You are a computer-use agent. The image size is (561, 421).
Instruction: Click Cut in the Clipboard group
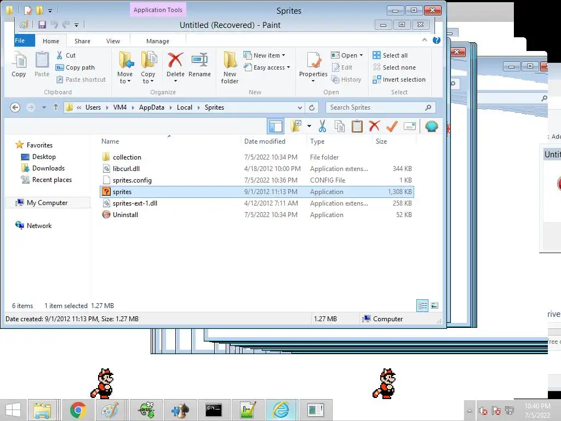pyautogui.click(x=66, y=55)
